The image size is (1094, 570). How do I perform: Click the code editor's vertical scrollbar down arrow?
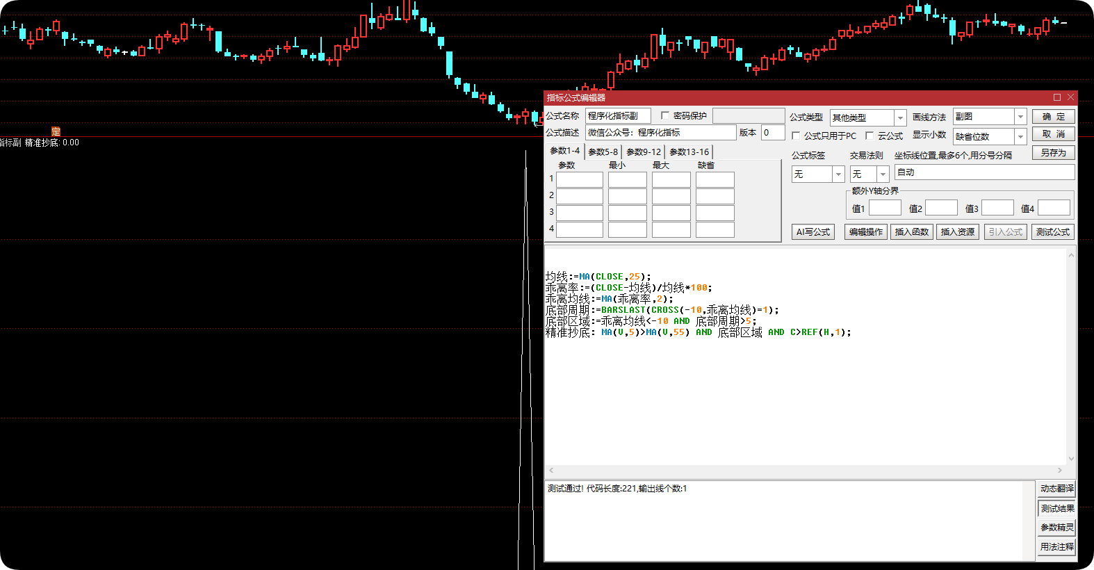coord(1071,459)
